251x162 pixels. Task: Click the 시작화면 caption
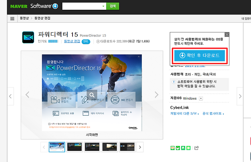[x=92, y=135]
